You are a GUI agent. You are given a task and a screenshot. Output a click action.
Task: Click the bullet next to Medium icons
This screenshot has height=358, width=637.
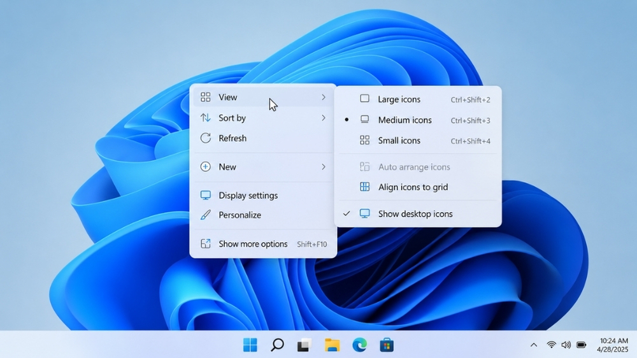pos(347,120)
